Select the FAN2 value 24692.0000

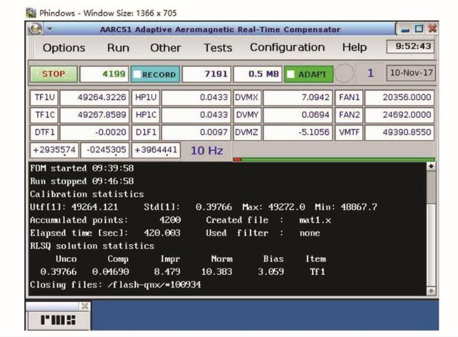(x=400, y=115)
